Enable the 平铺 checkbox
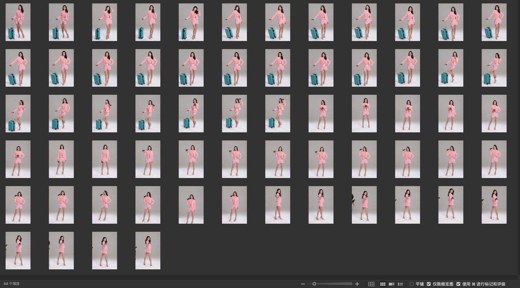Screen dimensions: 520x288 pos(412,284)
